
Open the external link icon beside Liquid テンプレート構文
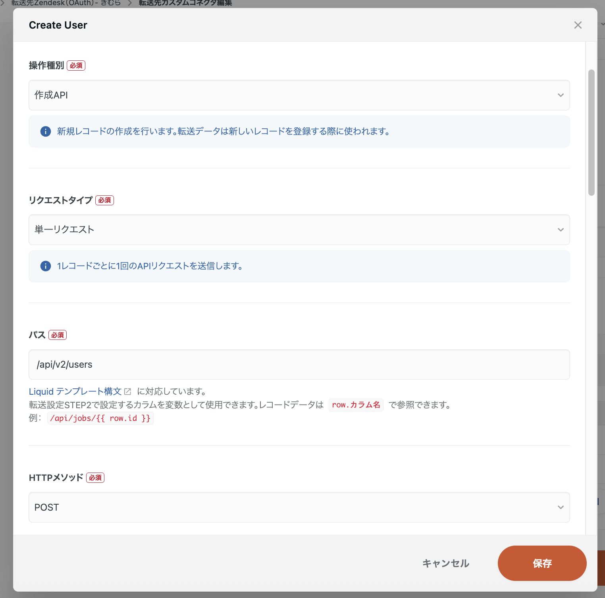click(x=127, y=391)
